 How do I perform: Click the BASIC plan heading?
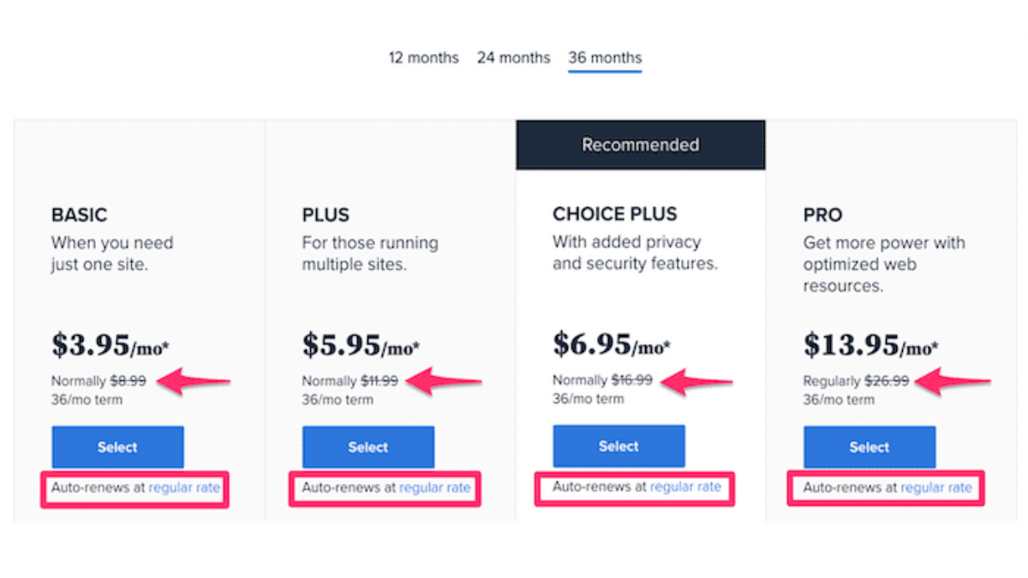pos(80,215)
